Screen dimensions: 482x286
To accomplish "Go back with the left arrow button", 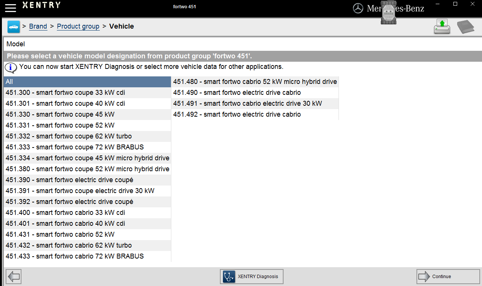I will tap(14, 277).
